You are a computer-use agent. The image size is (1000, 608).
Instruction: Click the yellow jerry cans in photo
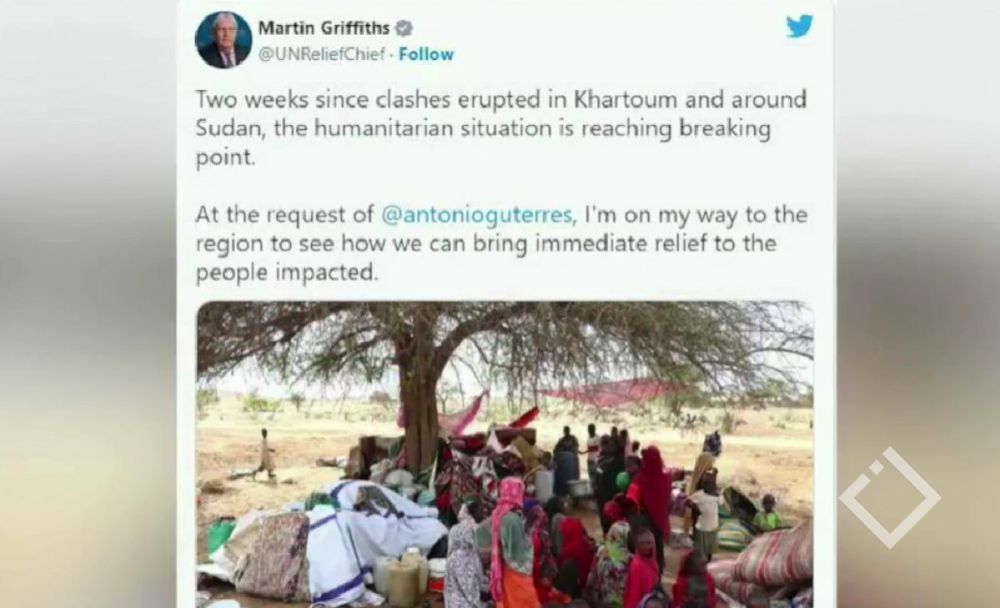(403, 577)
